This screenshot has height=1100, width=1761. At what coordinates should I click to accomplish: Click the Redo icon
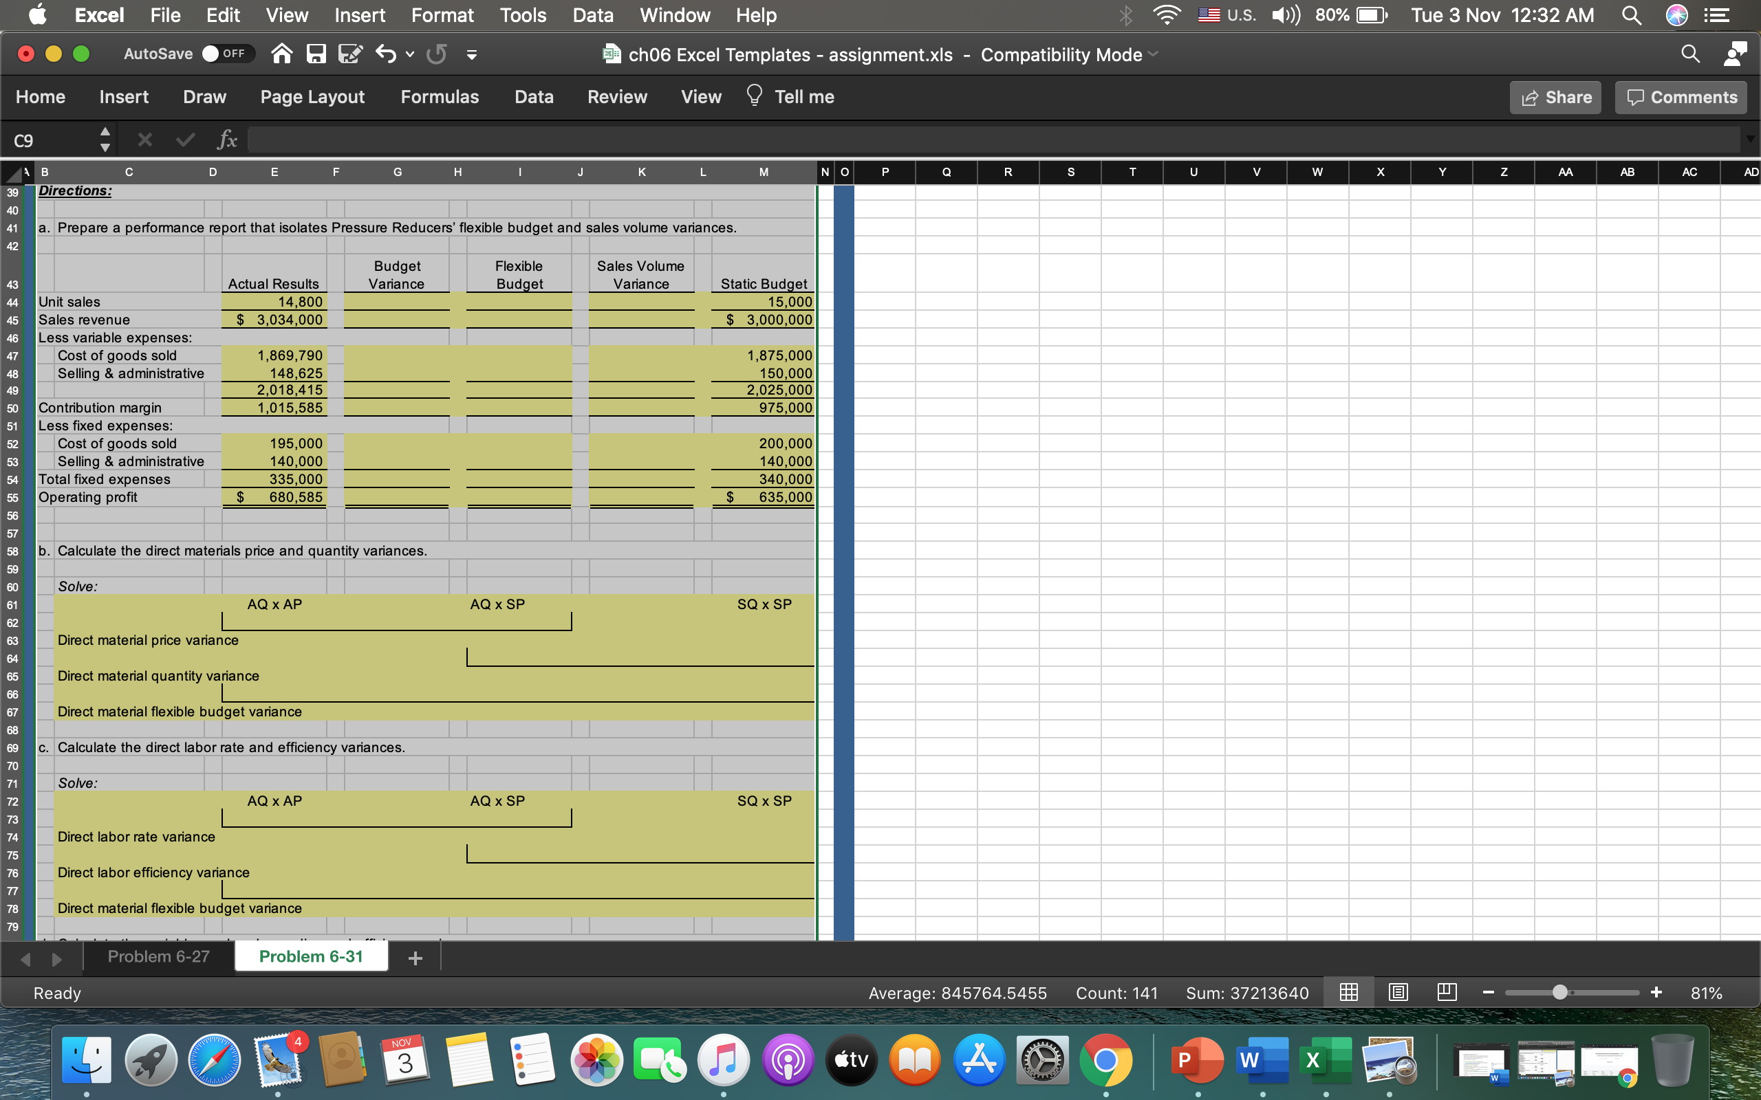point(437,53)
